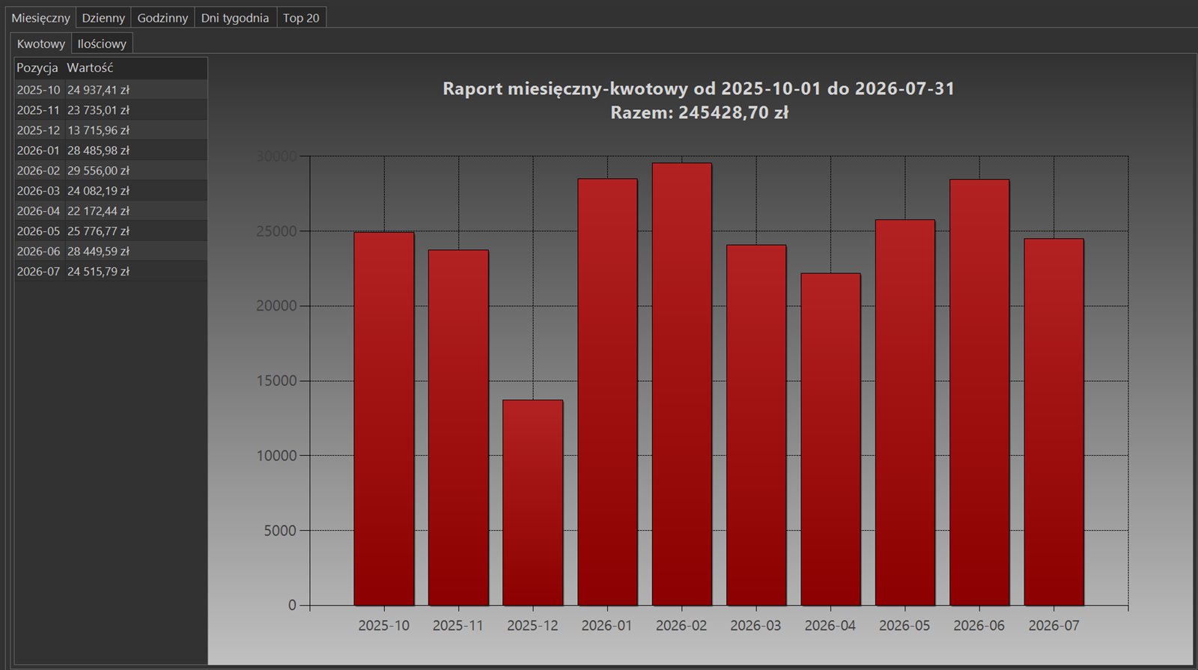
Task: Select the 2026-03 table row
Action: tap(111, 191)
